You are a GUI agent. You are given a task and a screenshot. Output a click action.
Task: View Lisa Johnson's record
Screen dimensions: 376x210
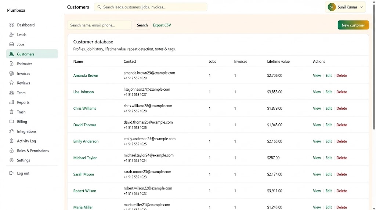[x=317, y=92]
